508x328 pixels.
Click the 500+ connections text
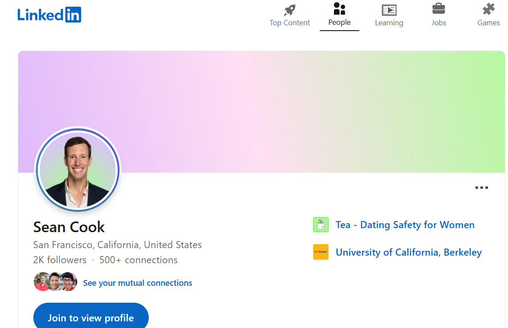click(x=139, y=260)
